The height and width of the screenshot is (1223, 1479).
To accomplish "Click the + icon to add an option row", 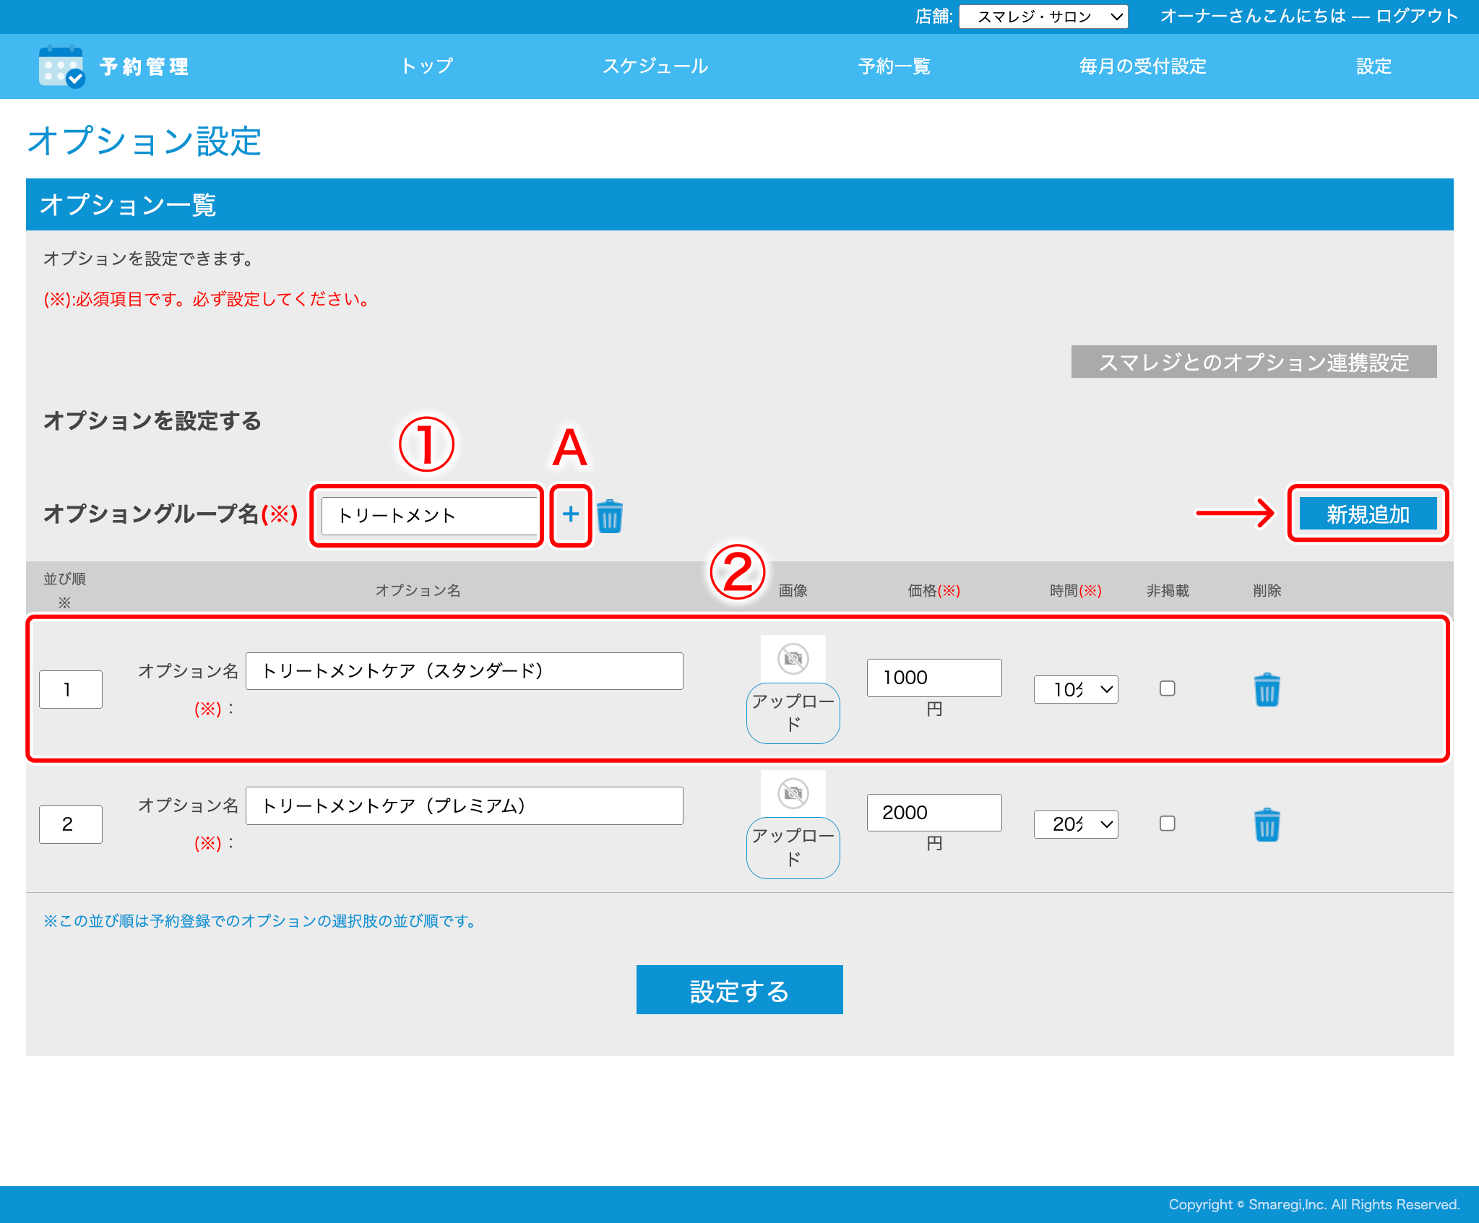I will pyautogui.click(x=571, y=514).
